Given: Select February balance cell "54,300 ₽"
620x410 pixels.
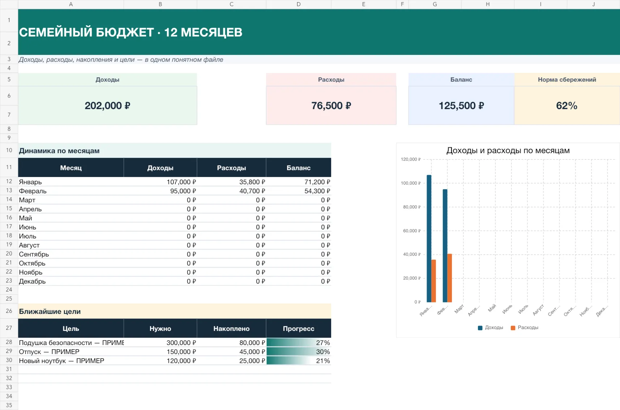Looking at the screenshot, I should 299,191.
